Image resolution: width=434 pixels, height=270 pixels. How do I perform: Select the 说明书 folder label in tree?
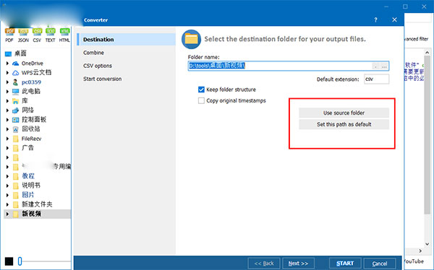31,186
